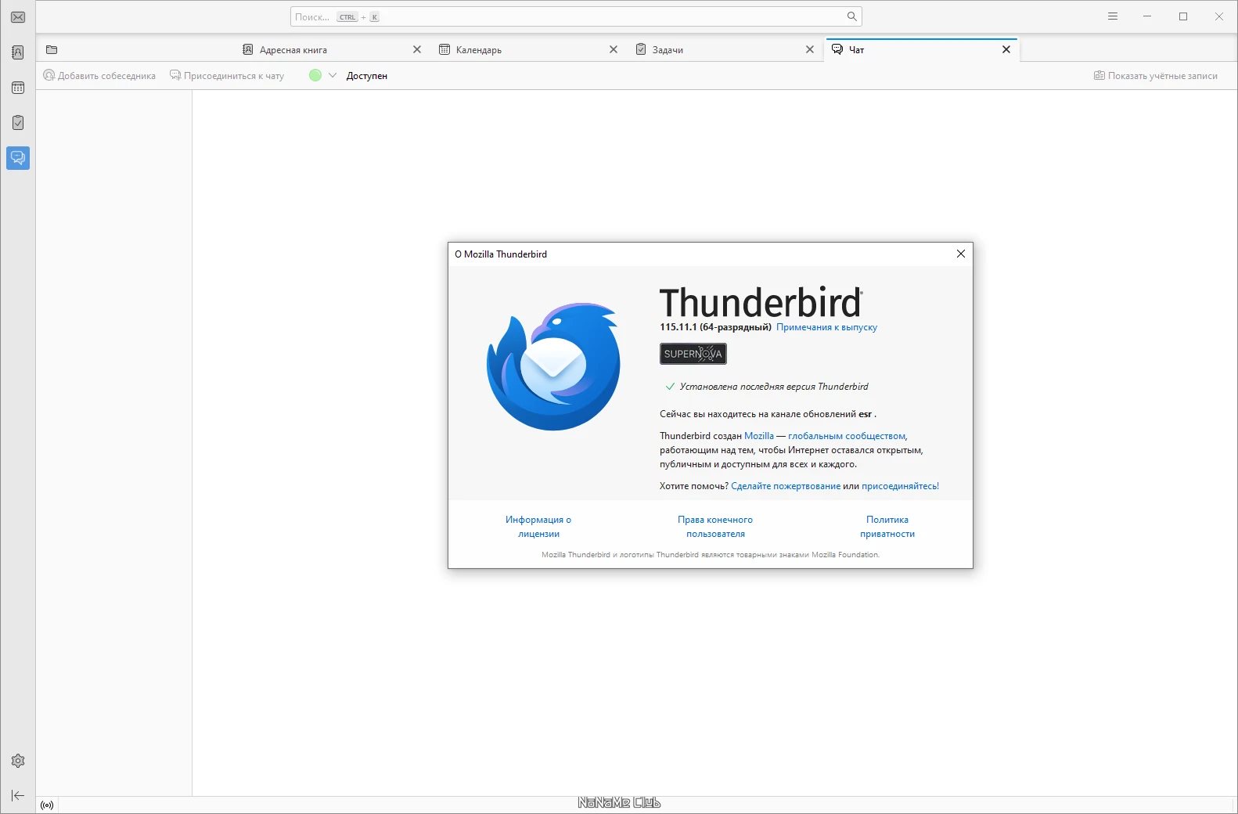Screen dimensions: 1238x814
Task: Click Присоединиться к чату button
Action: tap(227, 76)
